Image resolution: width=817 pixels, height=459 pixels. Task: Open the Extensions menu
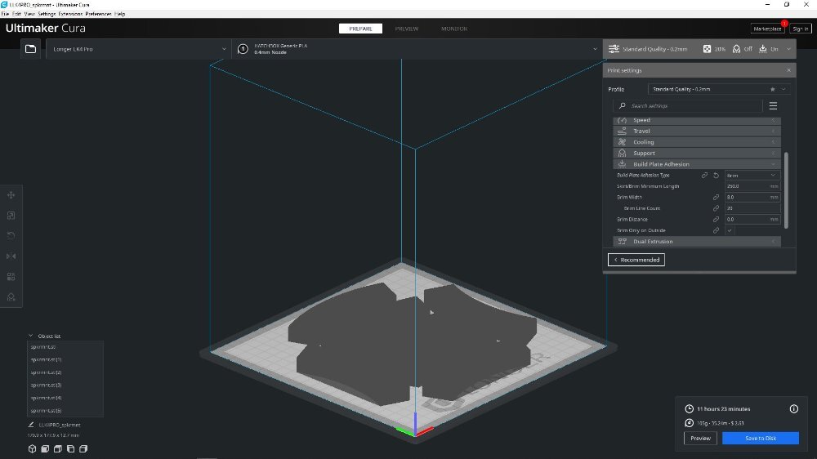tap(70, 14)
